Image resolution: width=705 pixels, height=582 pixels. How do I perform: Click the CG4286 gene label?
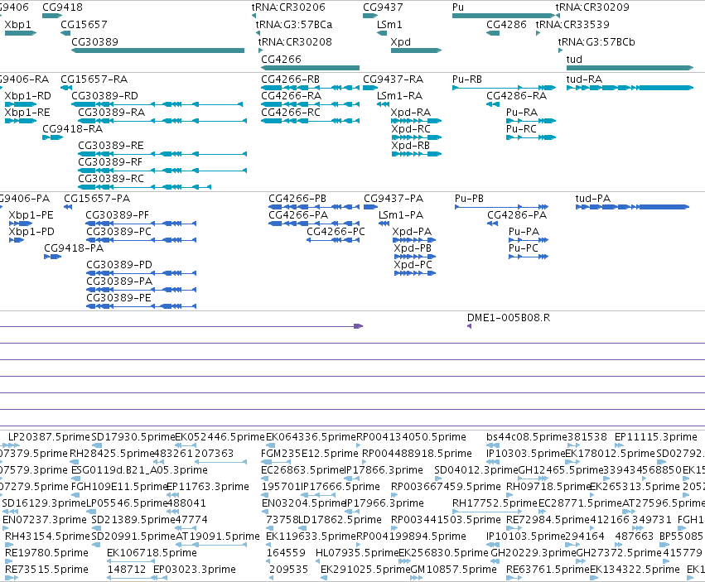[x=506, y=24]
